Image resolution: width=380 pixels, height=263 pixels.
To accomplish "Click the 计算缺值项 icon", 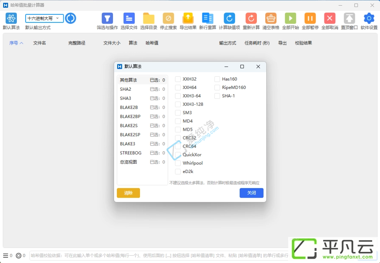I will (x=229, y=18).
